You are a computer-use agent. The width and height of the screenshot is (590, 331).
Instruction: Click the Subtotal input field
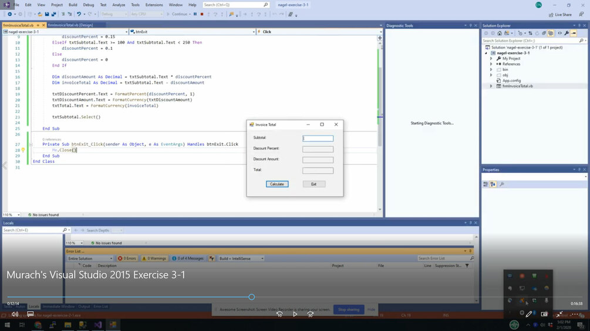pyautogui.click(x=318, y=138)
